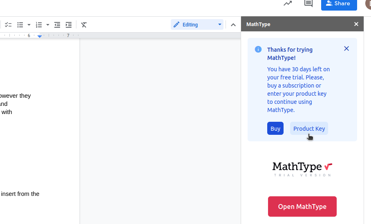Decrease the paragraph indent
This screenshot has width=371, height=224.
tap(57, 25)
